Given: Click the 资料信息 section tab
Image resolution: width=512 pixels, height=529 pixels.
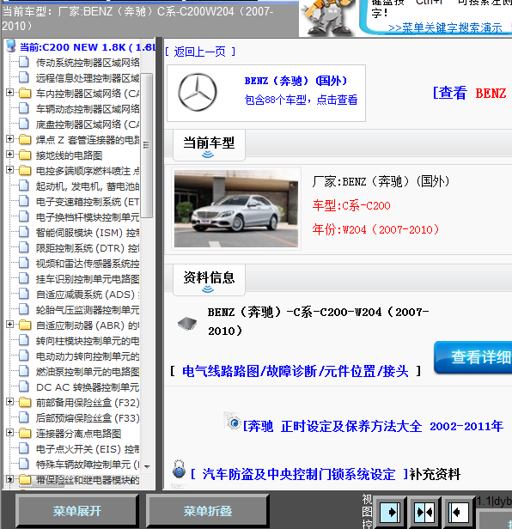Looking at the screenshot, I should point(209,280).
